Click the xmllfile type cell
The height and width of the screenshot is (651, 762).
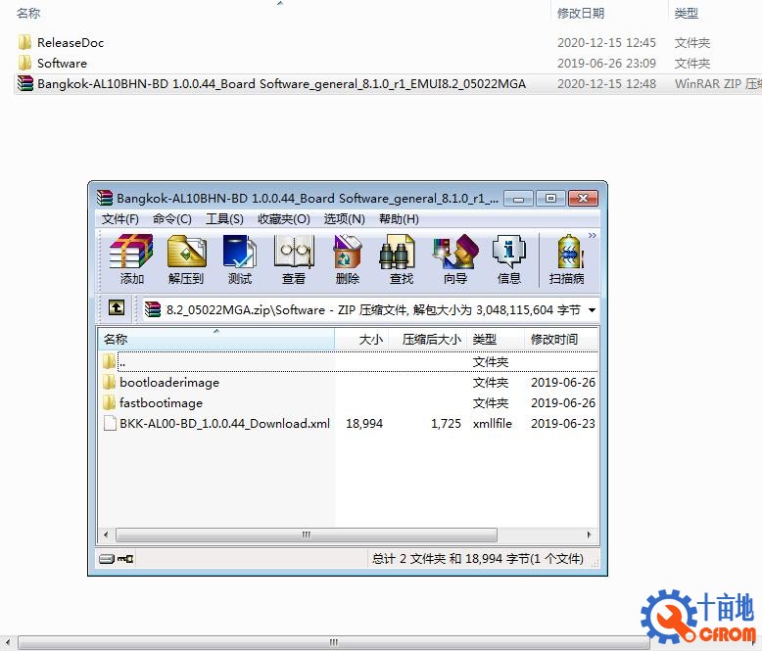pyautogui.click(x=493, y=424)
